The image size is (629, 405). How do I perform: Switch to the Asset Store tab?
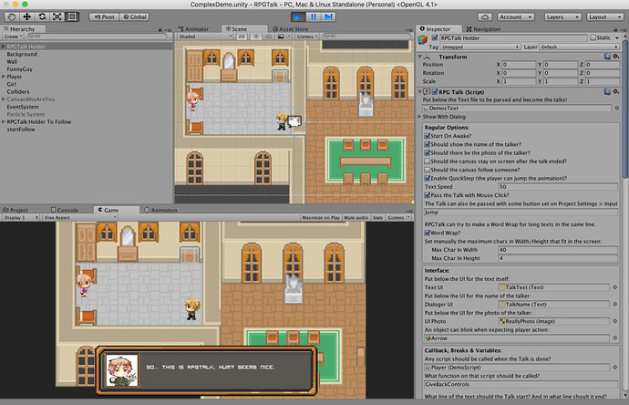[291, 29]
